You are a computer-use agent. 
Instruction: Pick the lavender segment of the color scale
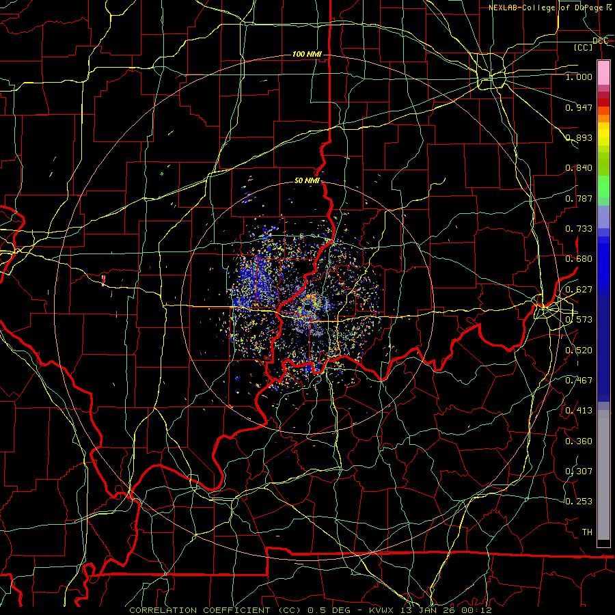tap(603, 217)
